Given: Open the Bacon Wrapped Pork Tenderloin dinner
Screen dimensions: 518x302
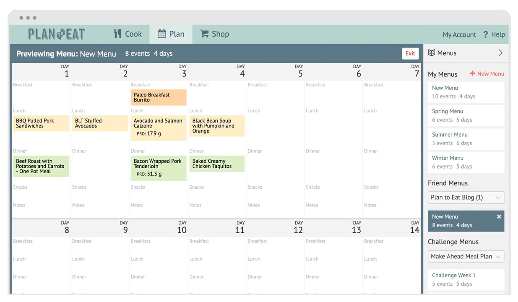Looking at the screenshot, I should click(x=158, y=168).
